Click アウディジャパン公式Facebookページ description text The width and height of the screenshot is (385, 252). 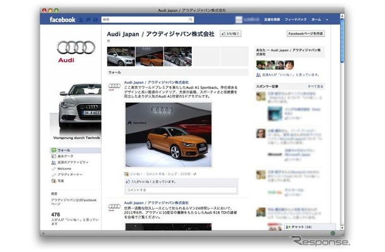pos(74,202)
